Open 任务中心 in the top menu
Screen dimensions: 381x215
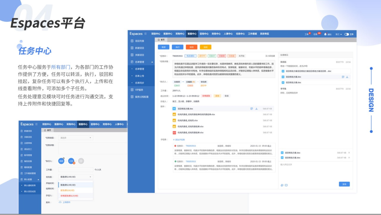coord(240,34)
